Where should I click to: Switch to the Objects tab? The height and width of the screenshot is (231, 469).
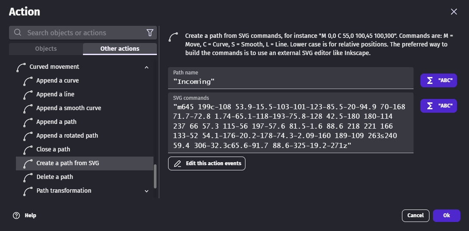point(46,49)
